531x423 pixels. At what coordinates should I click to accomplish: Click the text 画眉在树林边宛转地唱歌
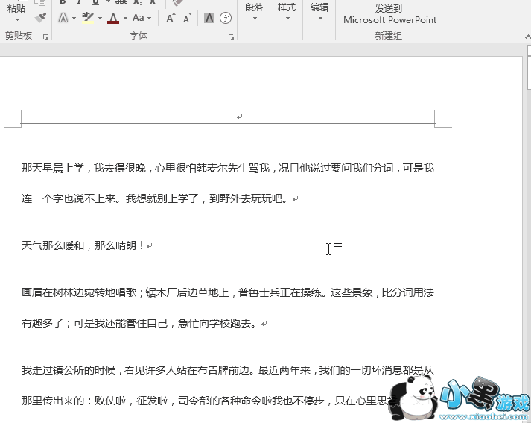[x=79, y=292]
